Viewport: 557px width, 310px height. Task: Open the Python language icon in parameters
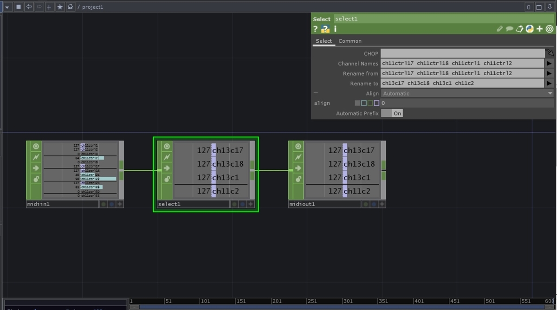point(530,29)
